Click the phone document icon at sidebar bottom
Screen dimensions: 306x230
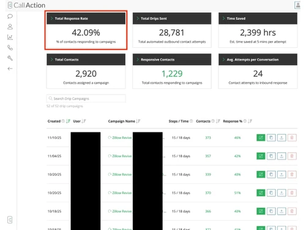10,220
